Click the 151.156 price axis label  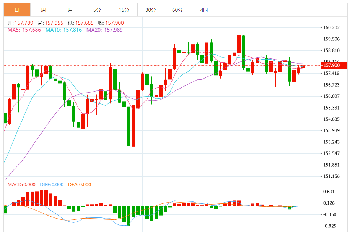coord(332,176)
